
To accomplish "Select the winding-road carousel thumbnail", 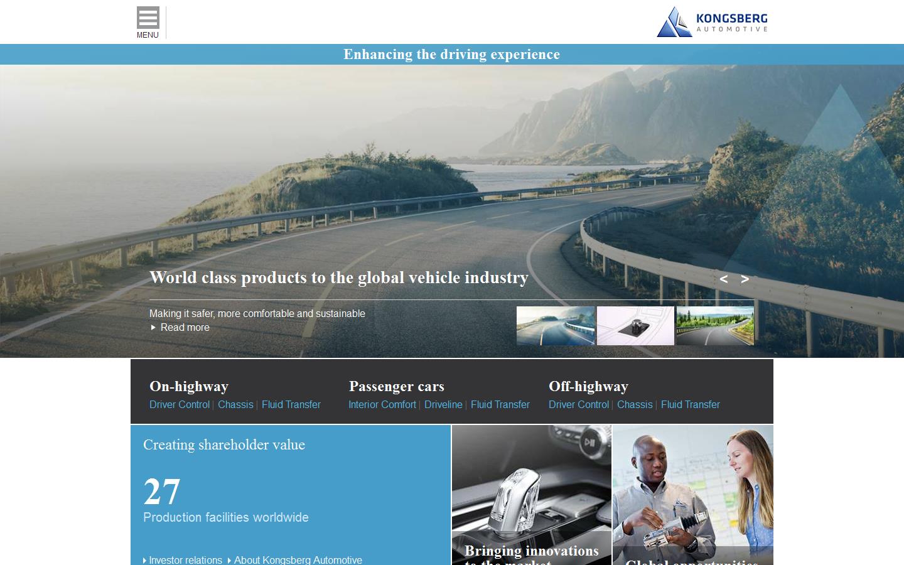I will click(x=714, y=325).
